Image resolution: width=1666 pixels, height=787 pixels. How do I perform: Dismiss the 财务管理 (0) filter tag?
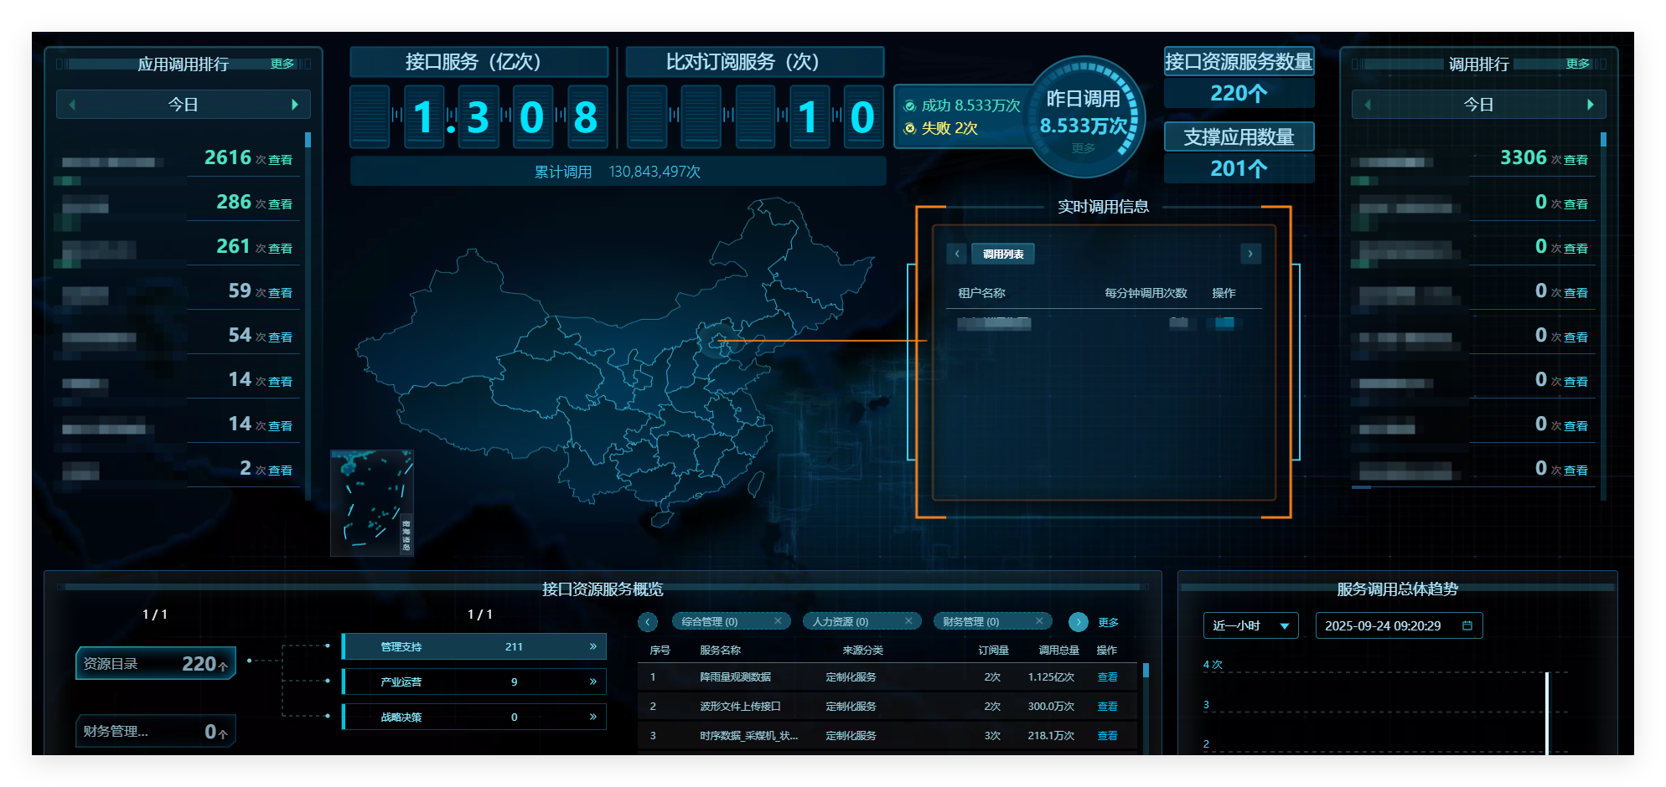[1039, 621]
